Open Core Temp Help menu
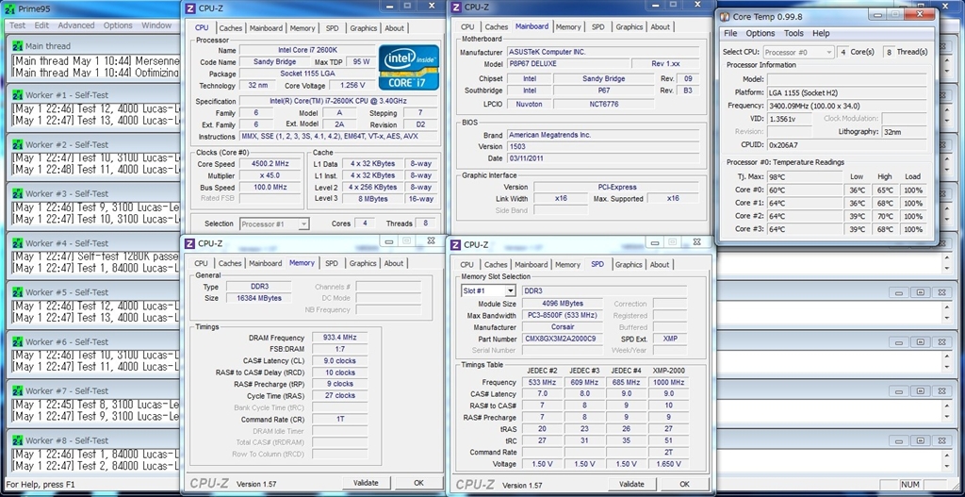Viewport: 965px width, 497px height. [x=821, y=33]
